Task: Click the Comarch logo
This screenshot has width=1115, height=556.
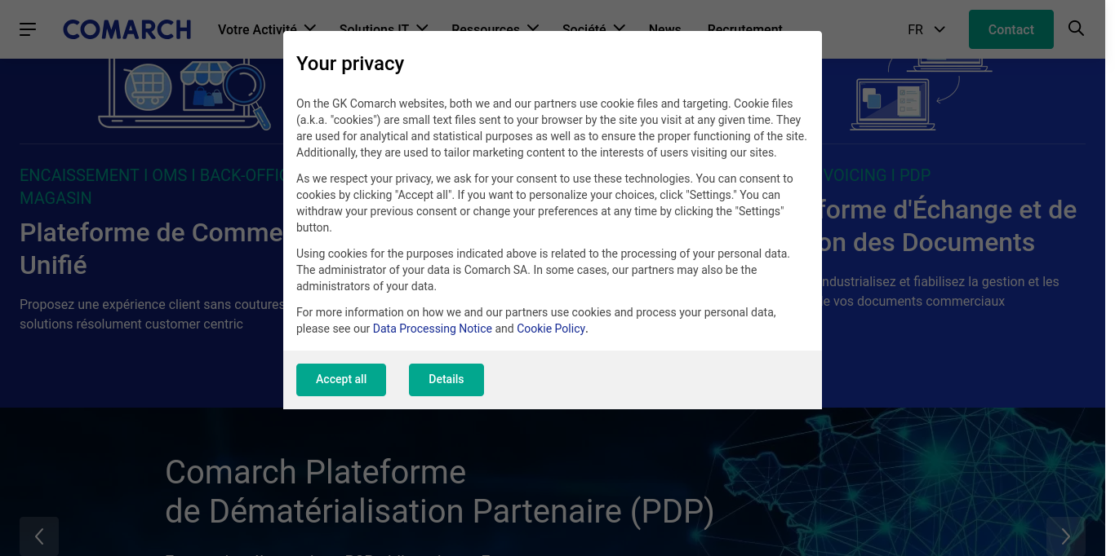Action: [127, 29]
